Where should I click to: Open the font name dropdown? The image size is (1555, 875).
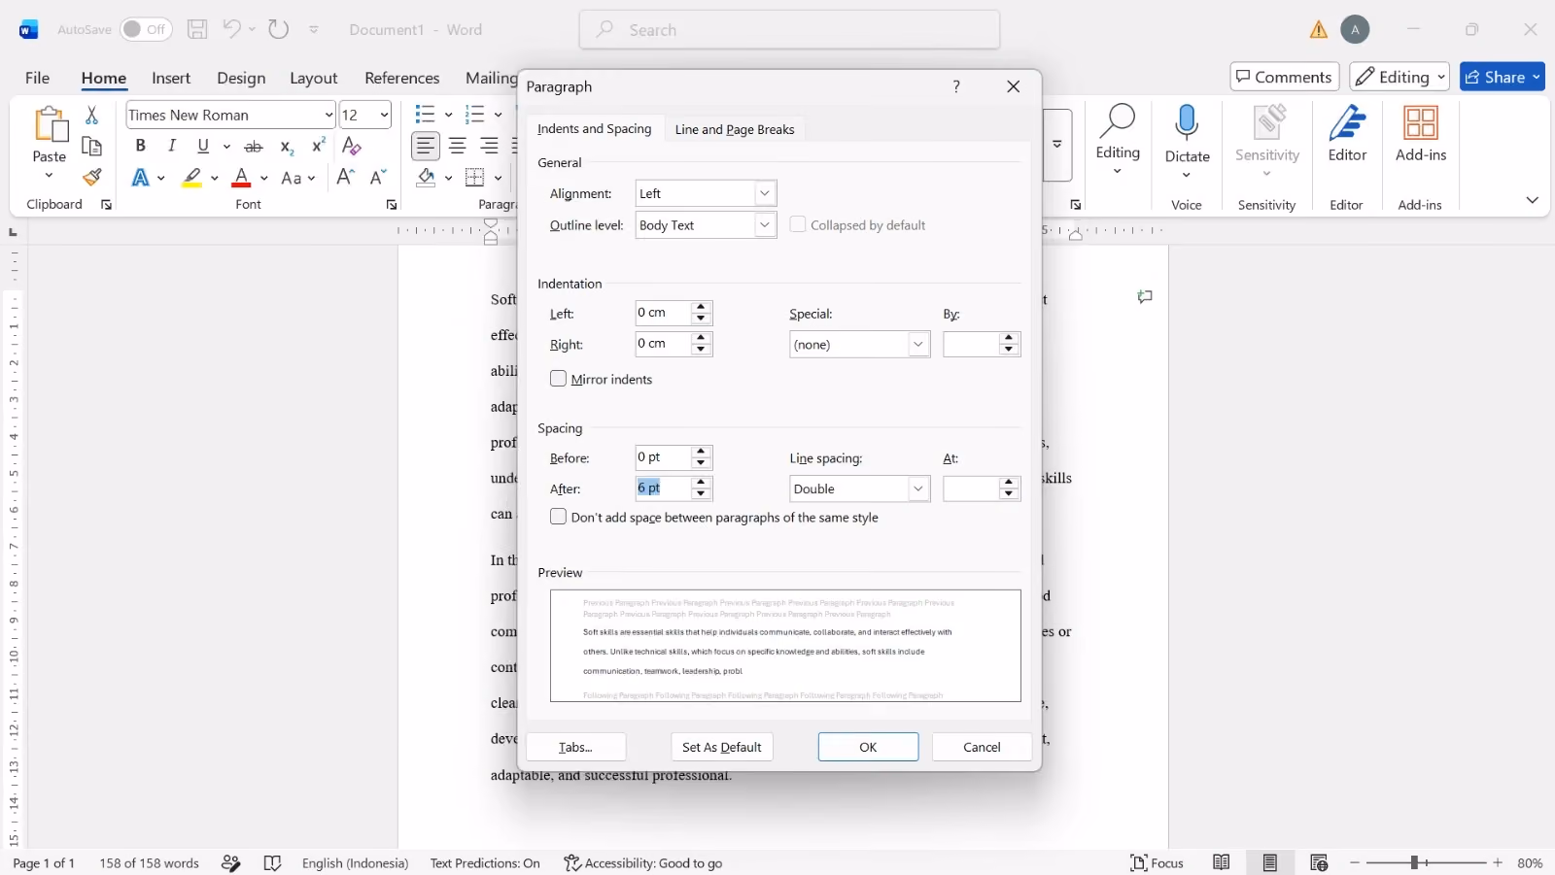[328, 115]
